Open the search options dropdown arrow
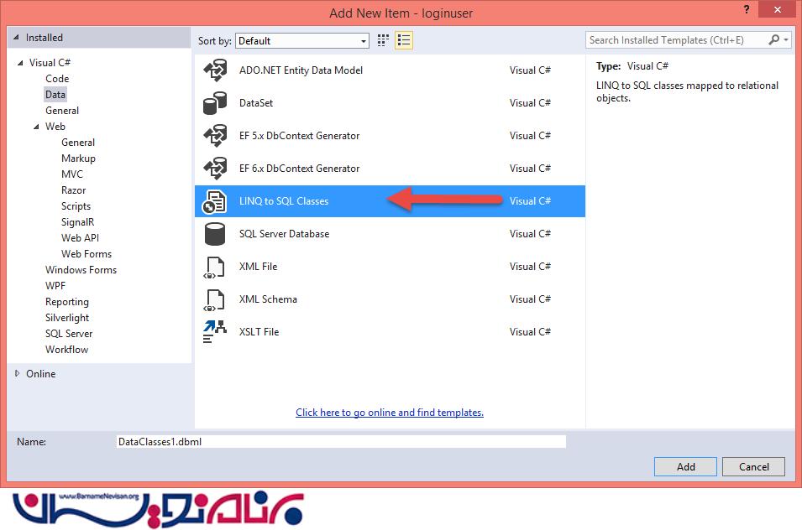The image size is (802, 530). coord(786,39)
